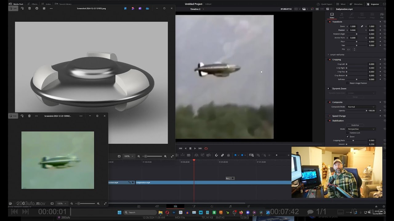Enable the Dynamic Zoom toggle
Image resolution: width=394 pixels, height=221 pixels.
pos(328,88)
